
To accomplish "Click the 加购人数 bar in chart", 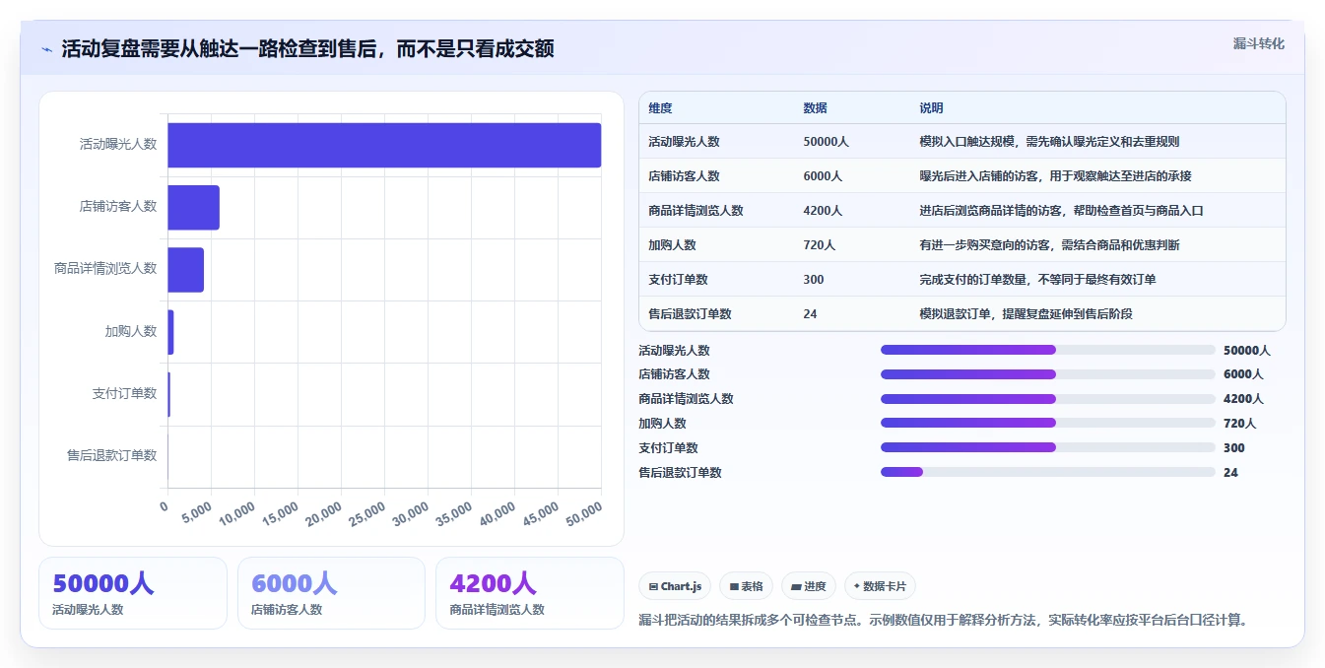I will (x=170, y=332).
